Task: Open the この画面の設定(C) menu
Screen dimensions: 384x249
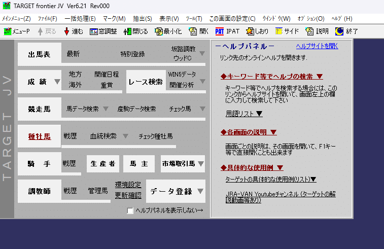Action: pos(232,19)
